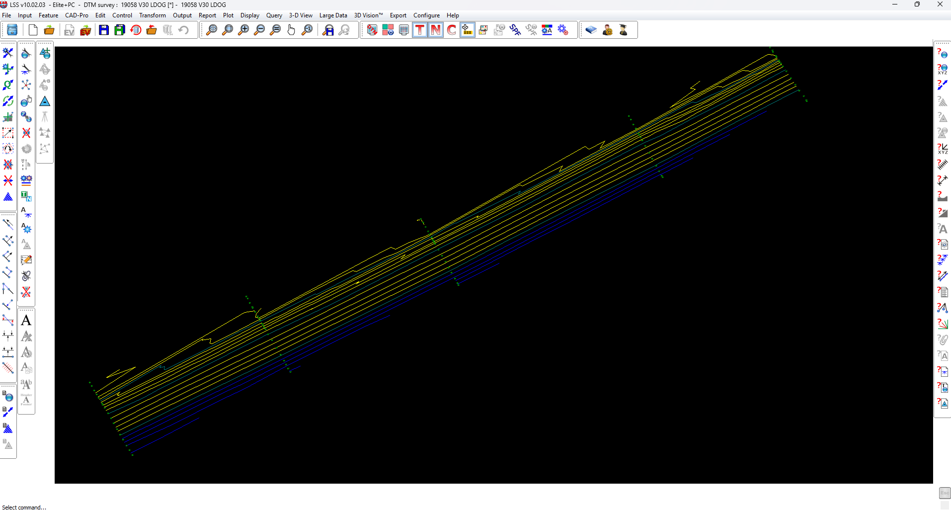Click the zoom in magnifier with plus
This screenshot has width=951, height=510.
coord(243,30)
